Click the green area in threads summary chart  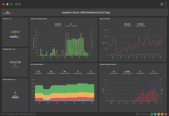point(65,89)
